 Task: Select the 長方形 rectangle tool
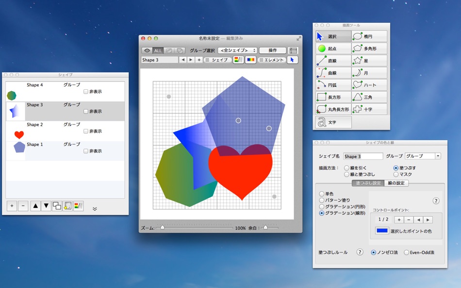pos(333,97)
